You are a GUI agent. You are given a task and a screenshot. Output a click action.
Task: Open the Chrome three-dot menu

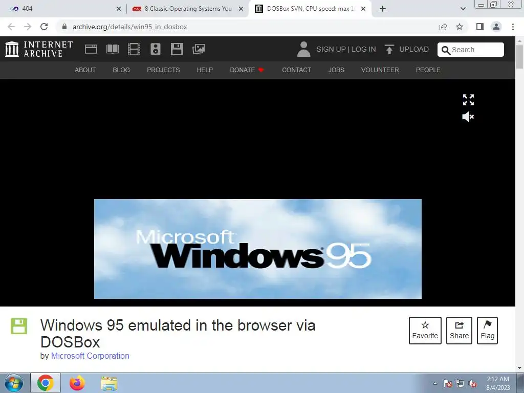(513, 27)
